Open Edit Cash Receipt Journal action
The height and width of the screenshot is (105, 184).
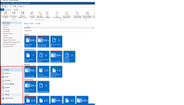pyautogui.click(x=22, y=15)
